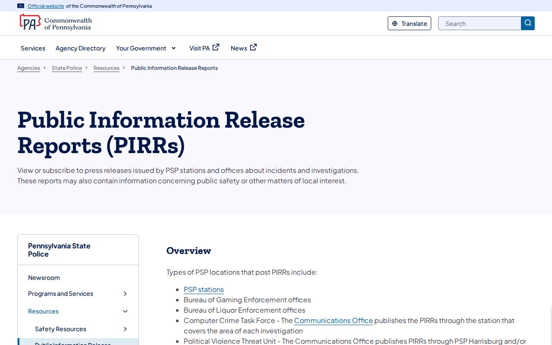
Task: Go to State Police breadcrumb link
Action: coord(67,68)
